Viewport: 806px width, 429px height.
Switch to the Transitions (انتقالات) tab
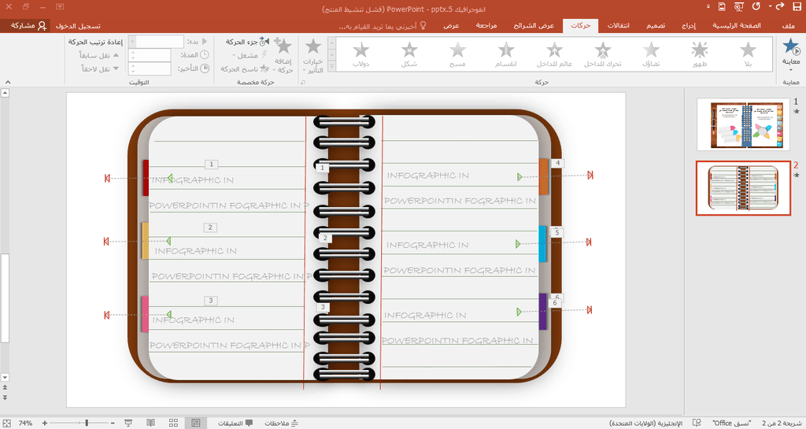click(x=619, y=26)
